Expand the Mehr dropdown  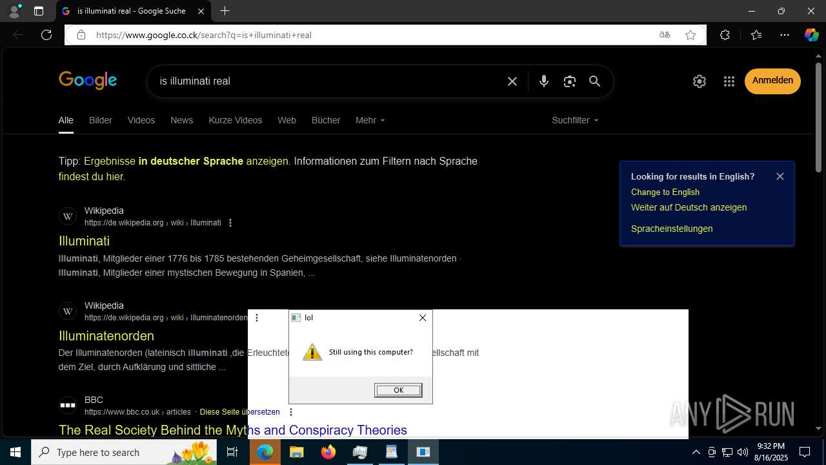coord(370,120)
